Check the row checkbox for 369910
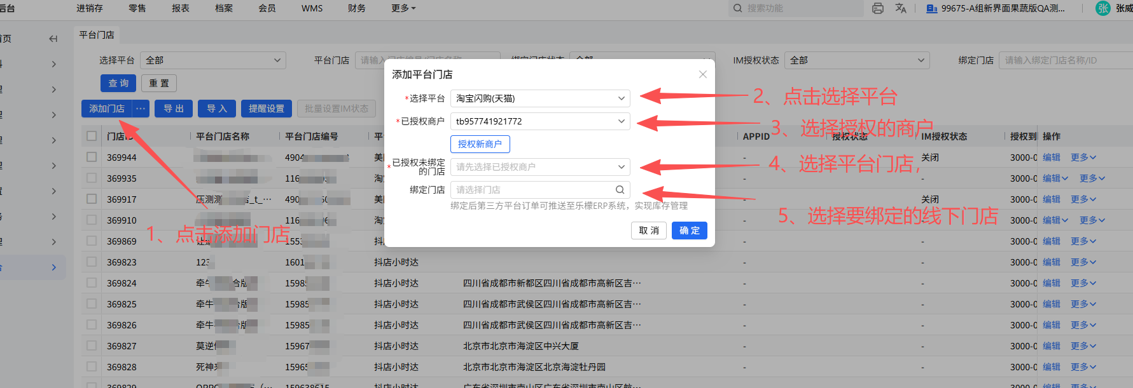The image size is (1133, 388). pyautogui.click(x=92, y=220)
